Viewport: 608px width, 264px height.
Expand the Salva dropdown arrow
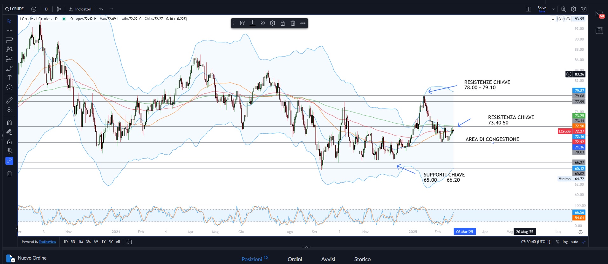(x=553, y=9)
